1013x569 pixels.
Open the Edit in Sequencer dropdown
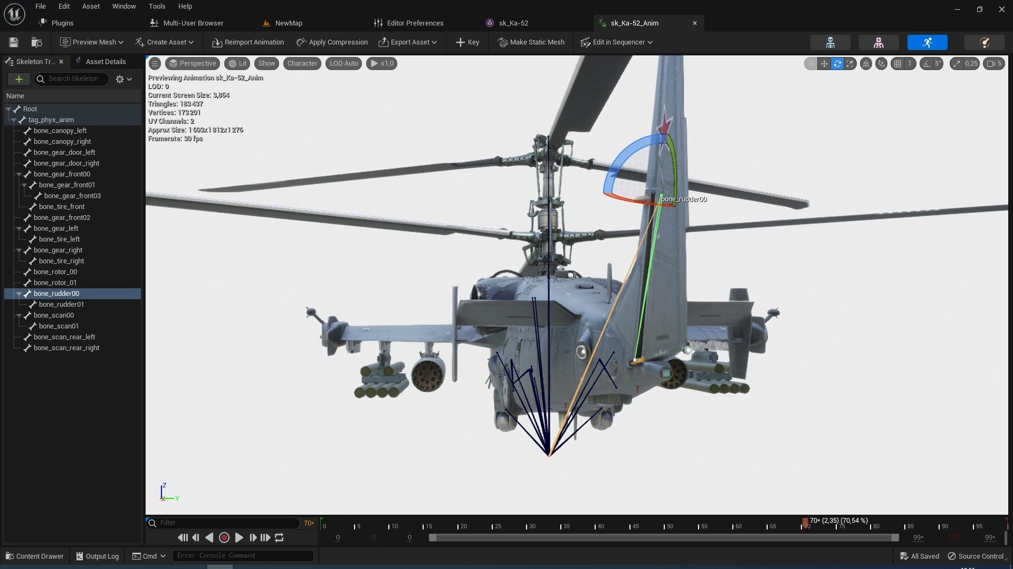tap(616, 42)
